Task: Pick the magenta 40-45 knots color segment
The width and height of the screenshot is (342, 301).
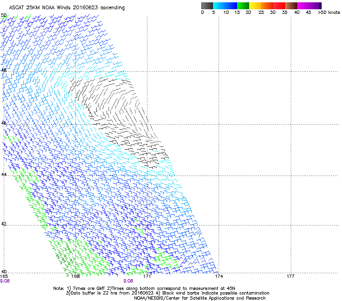Action: coord(303,6)
